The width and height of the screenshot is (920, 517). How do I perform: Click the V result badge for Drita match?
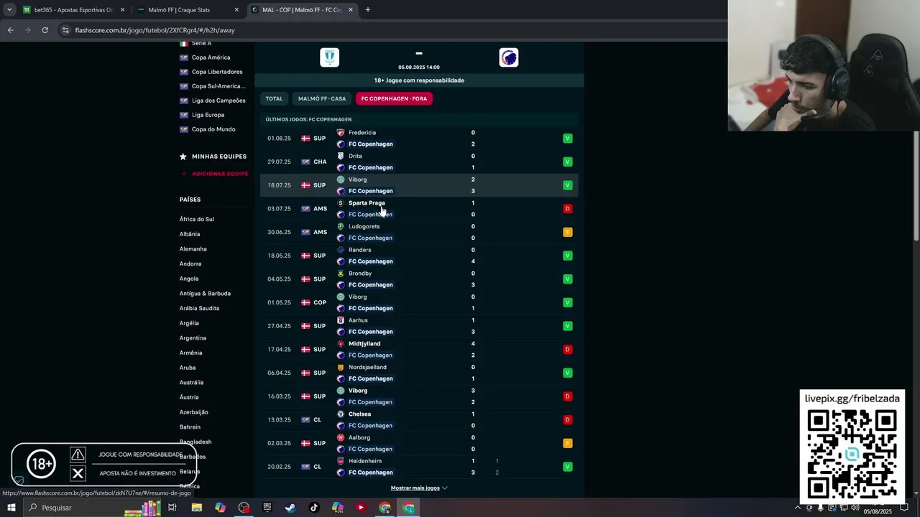coord(567,162)
